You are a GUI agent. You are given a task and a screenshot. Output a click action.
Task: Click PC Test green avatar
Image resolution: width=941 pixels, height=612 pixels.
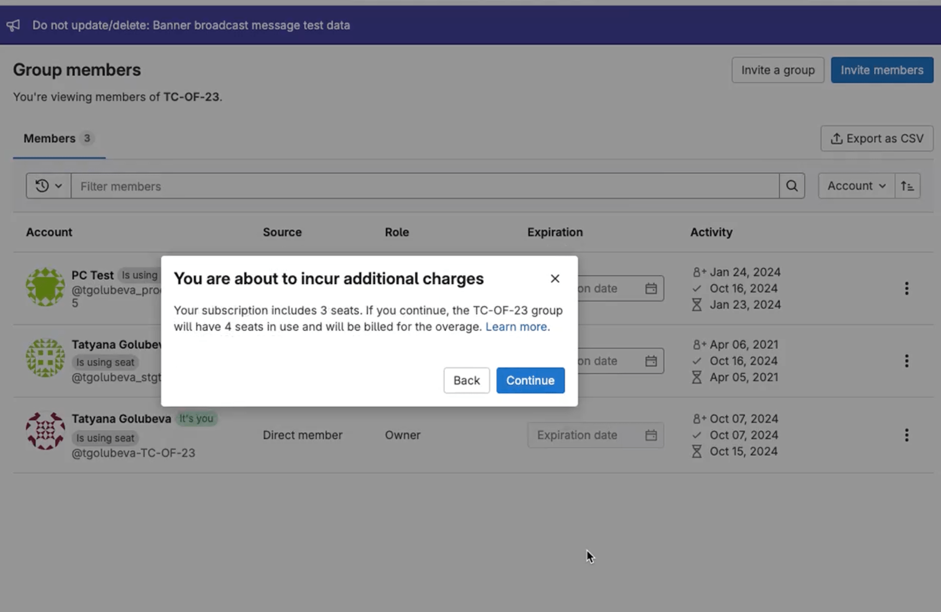tap(45, 287)
